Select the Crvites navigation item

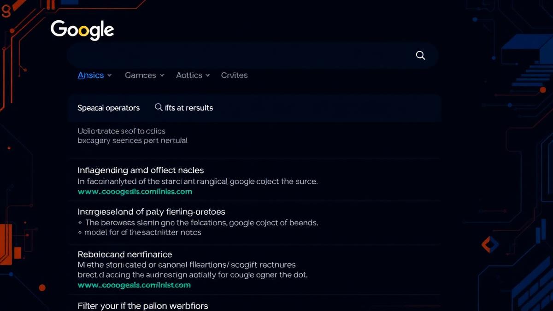pos(234,75)
